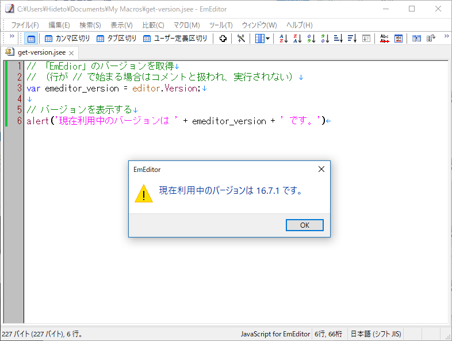This screenshot has width=452, height=341.
Task: Click the Abc spell-check underline icon
Action: click(x=384, y=39)
